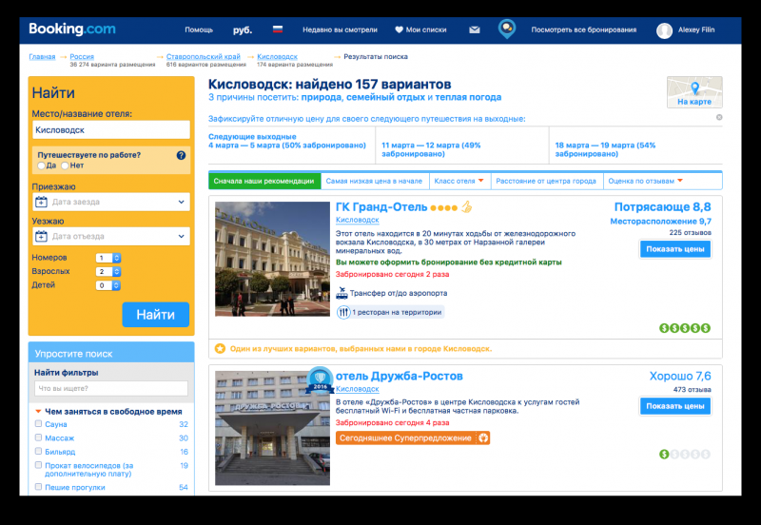
Task: Select Да for business travel
Action: click(x=41, y=165)
